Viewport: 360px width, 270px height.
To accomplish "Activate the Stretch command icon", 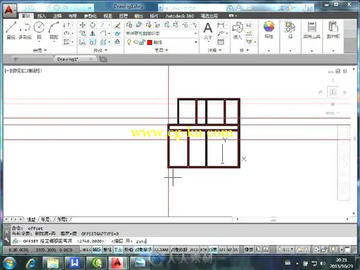I will click(x=82, y=42).
